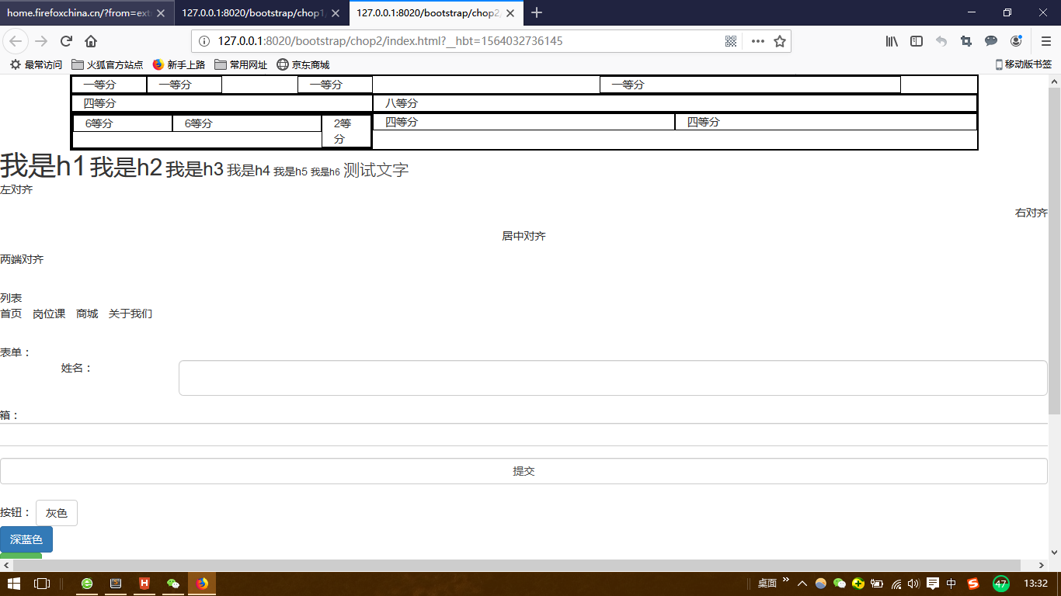Open 火狐官方站点 bookmarks folder
1061x596 pixels.
[107, 64]
